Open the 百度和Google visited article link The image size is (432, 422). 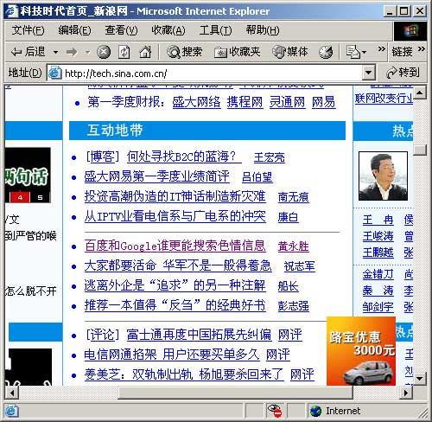[x=175, y=246]
